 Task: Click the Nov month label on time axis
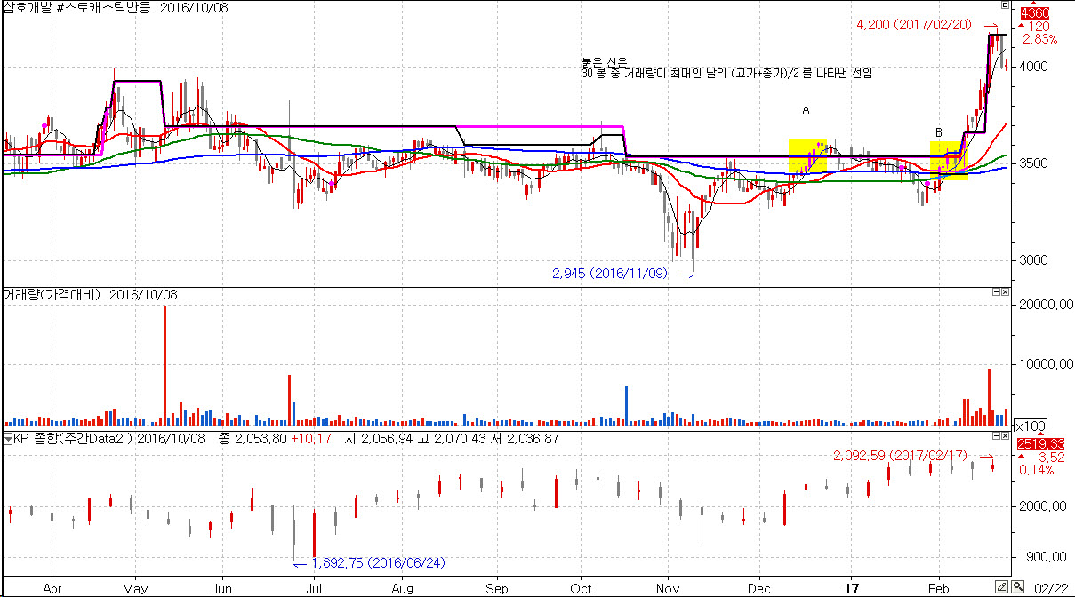[x=667, y=587]
